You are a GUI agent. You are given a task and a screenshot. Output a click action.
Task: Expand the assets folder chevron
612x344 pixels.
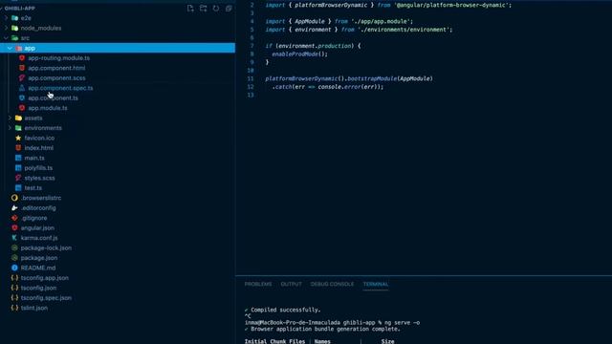coord(10,118)
